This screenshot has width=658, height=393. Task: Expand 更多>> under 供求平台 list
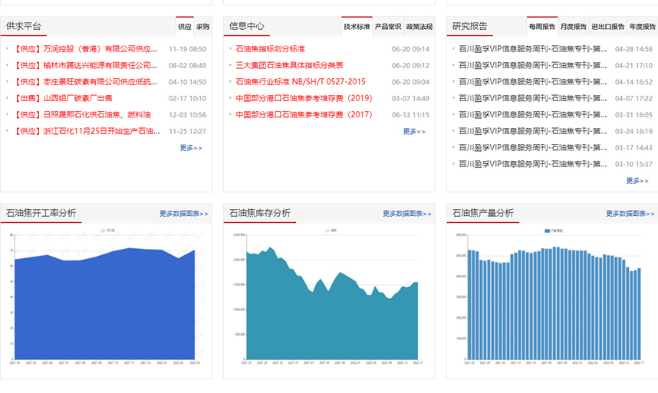pyautogui.click(x=191, y=148)
